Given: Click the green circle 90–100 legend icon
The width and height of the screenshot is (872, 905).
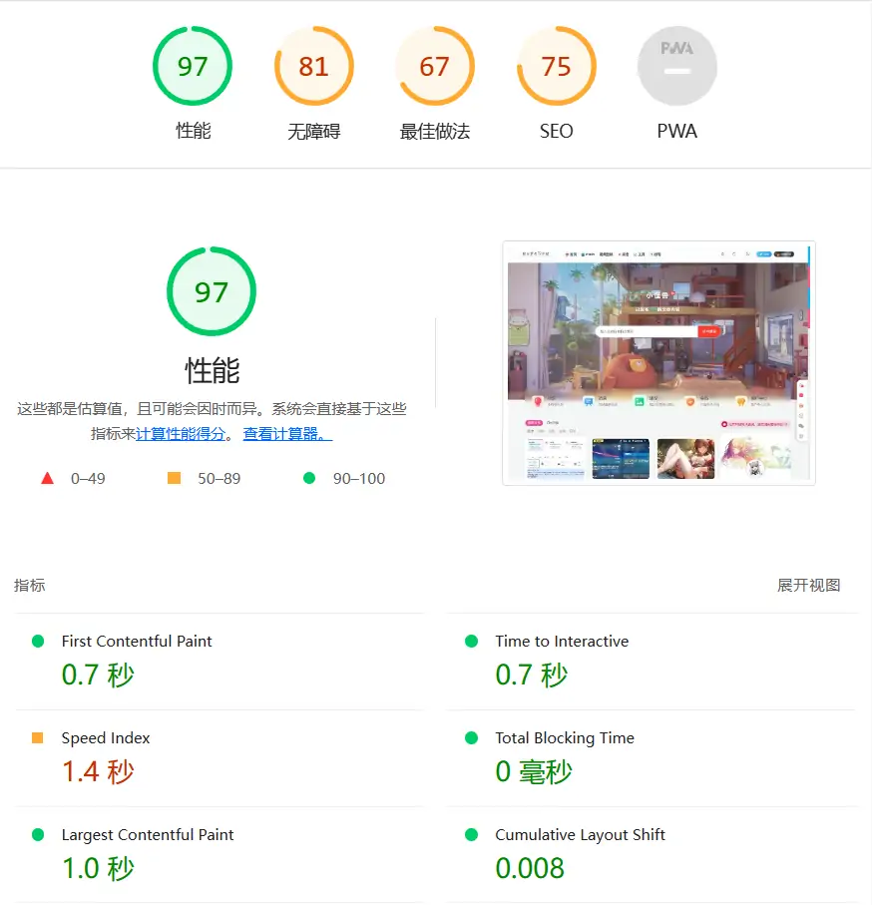Looking at the screenshot, I should [309, 479].
